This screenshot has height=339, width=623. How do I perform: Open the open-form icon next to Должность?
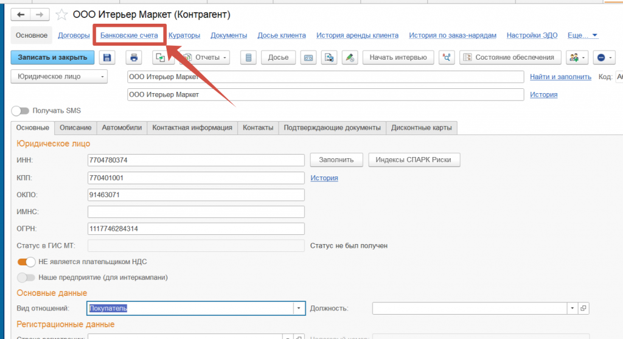coord(583,309)
